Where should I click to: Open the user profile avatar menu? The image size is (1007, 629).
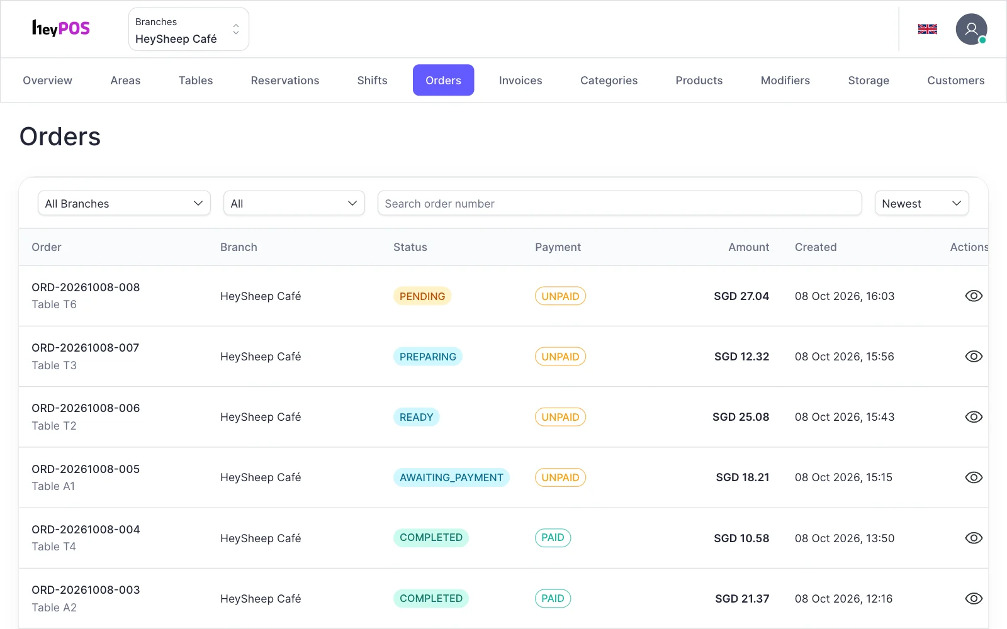coord(971,29)
